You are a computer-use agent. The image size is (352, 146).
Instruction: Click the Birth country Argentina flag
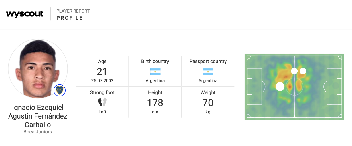155,71
